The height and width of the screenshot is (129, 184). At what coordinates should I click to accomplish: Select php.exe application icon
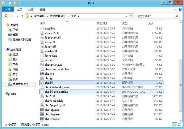[42, 74]
